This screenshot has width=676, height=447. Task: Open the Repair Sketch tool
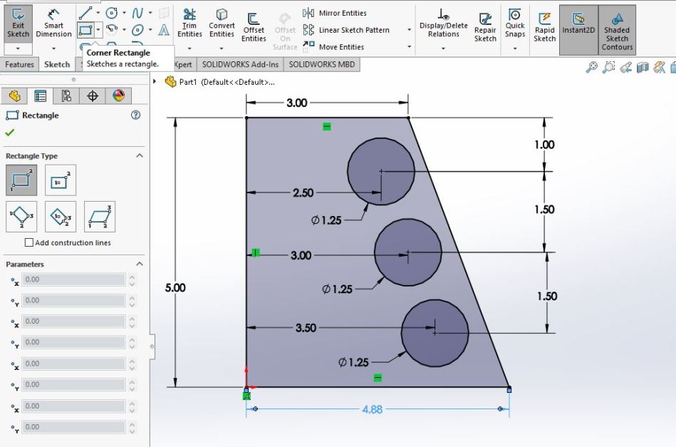click(485, 27)
